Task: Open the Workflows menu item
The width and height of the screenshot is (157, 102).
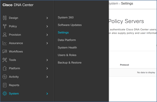Action: click(x=16, y=52)
